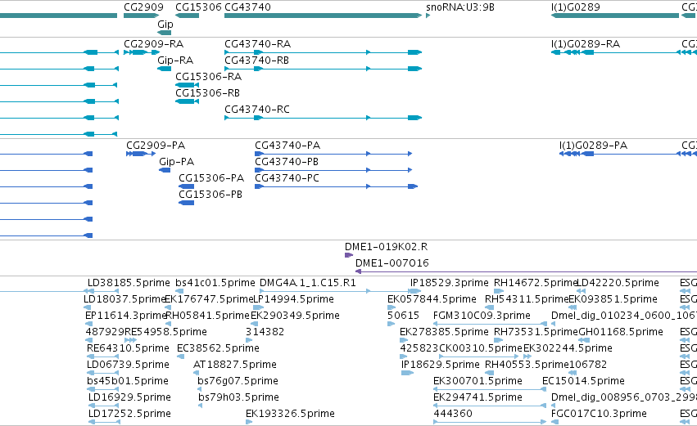Select protein CG43740-PB

coord(287,162)
